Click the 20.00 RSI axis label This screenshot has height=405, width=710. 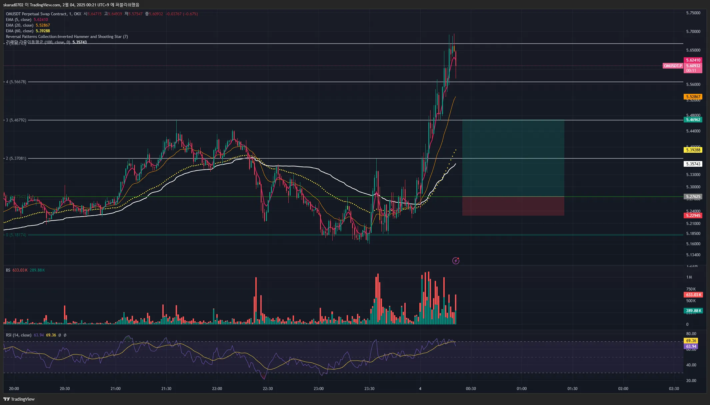coord(691,381)
